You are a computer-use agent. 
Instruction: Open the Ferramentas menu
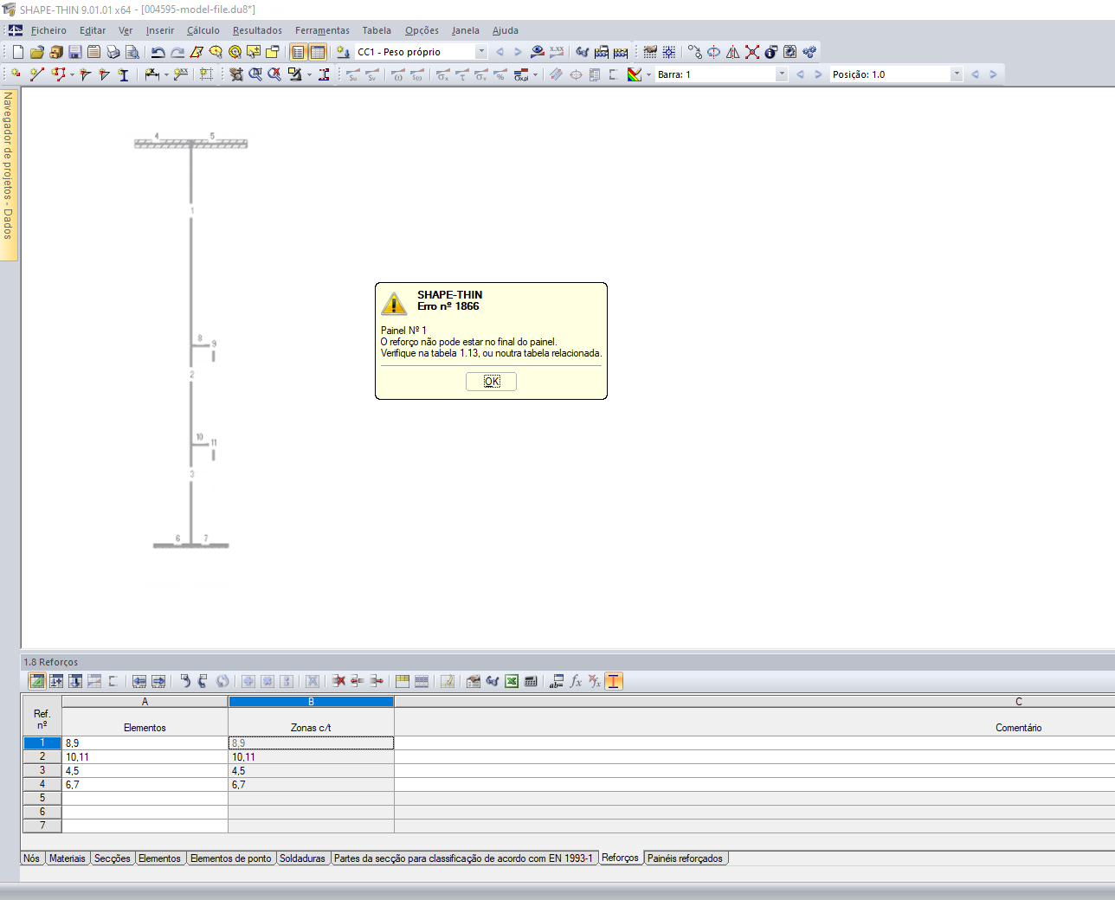[x=322, y=30]
